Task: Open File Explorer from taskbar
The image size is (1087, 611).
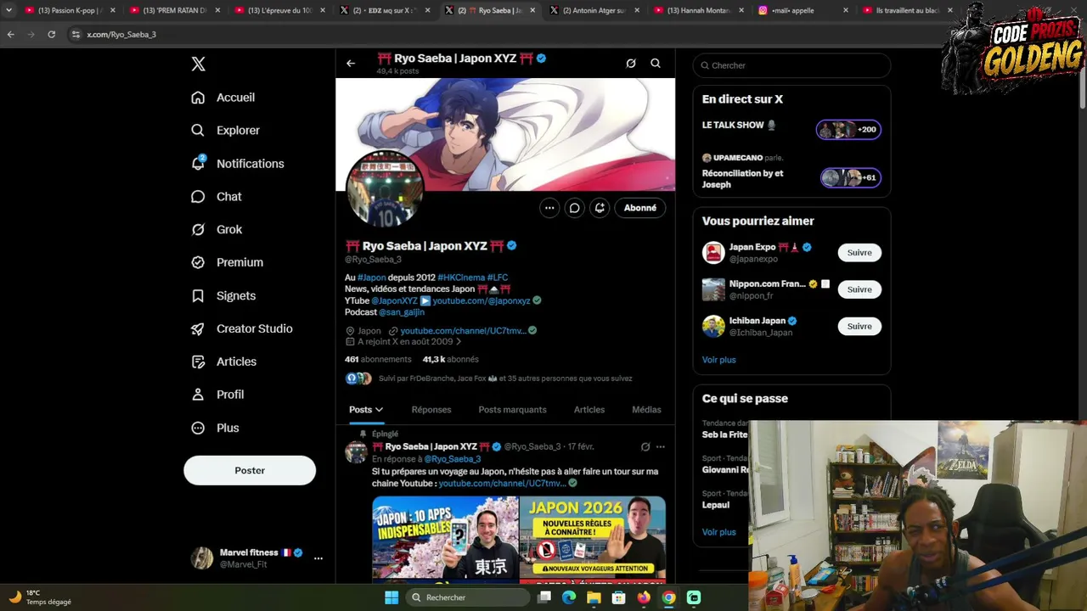Action: pyautogui.click(x=594, y=597)
